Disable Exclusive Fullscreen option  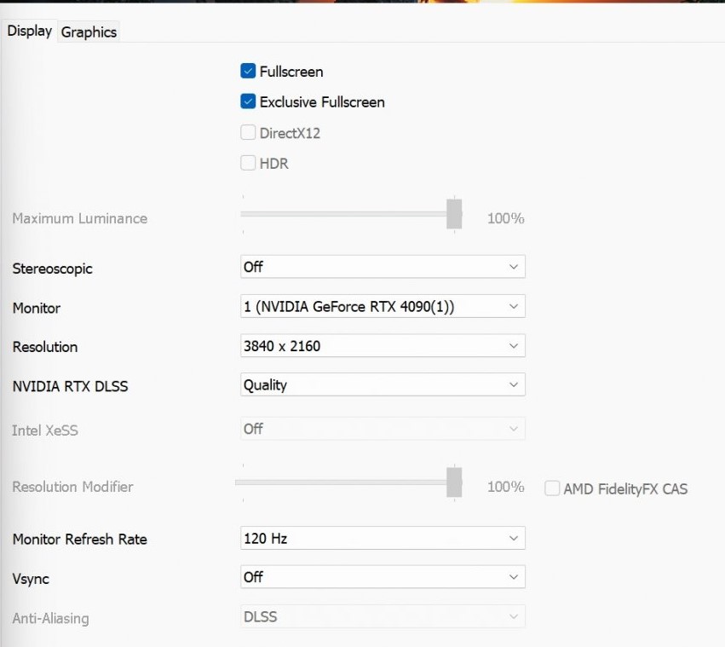coord(248,102)
